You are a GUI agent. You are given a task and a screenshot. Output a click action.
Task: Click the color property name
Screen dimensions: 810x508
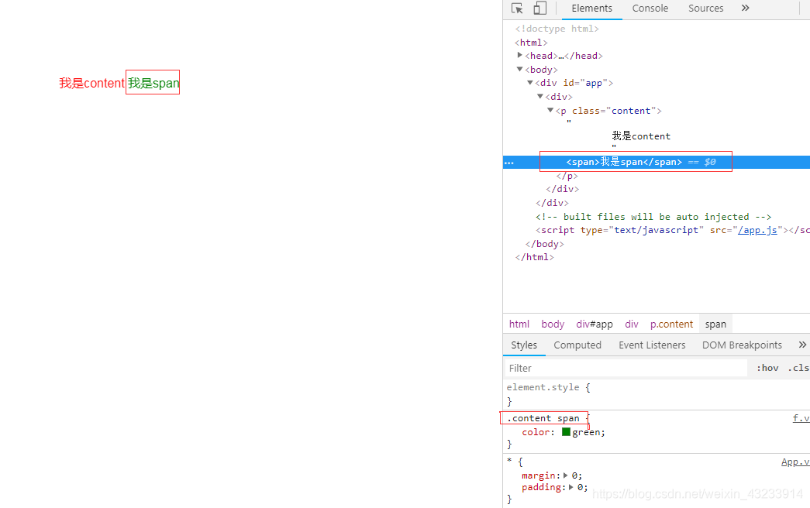click(x=535, y=432)
